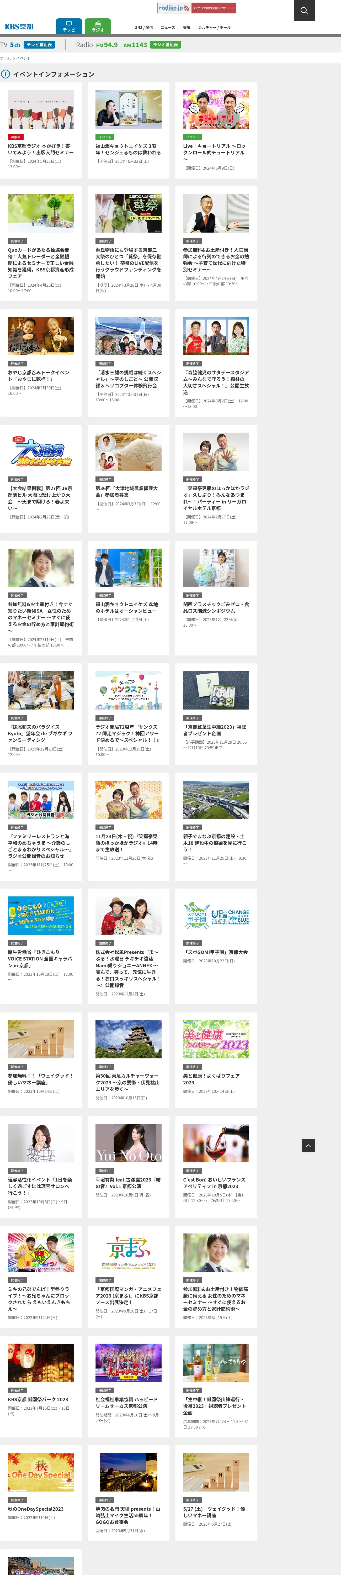Open the Yui No Oto thumbnail
The width and height of the screenshot is (341, 1575).
coord(128,1143)
